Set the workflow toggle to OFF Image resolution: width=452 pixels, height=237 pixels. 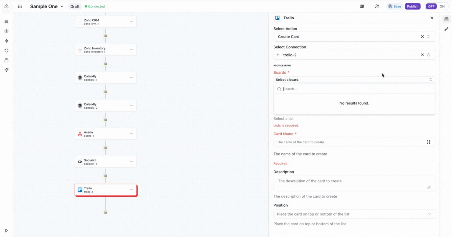pos(431,6)
